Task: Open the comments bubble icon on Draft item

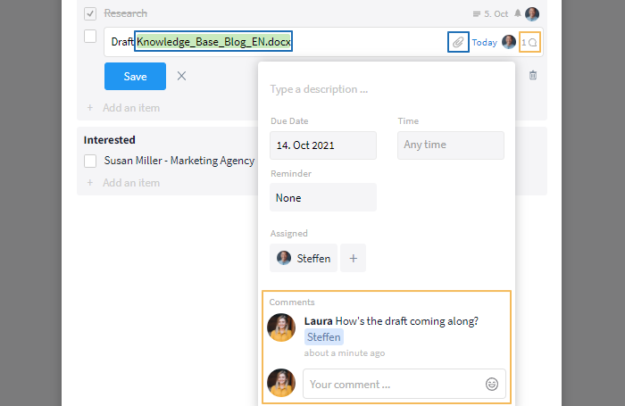Action: pos(531,42)
